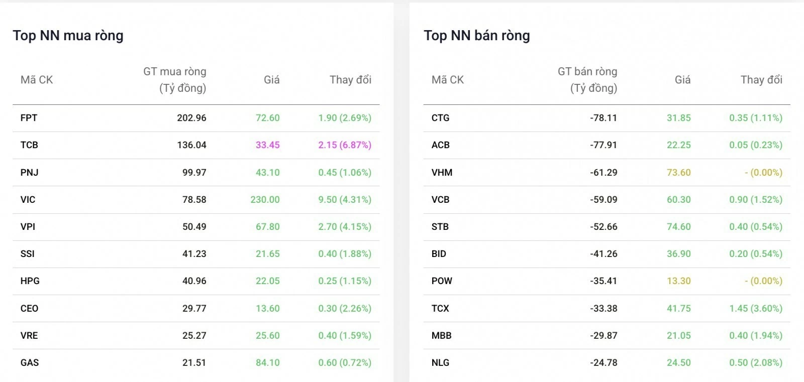Click TCX net-sell value -33.38

pos(604,309)
